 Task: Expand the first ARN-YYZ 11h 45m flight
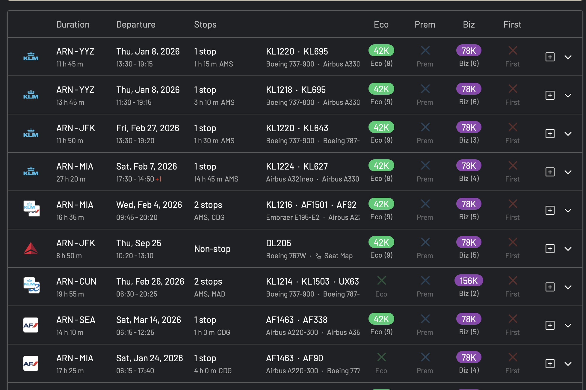point(568,57)
